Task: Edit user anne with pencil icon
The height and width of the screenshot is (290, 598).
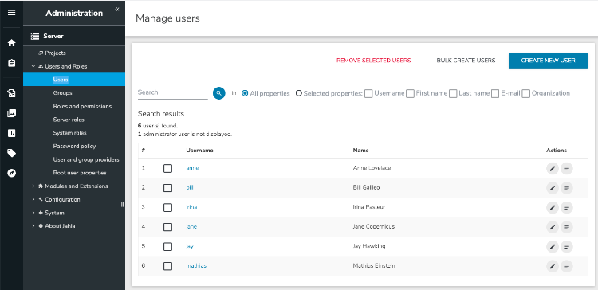Action: click(x=553, y=168)
